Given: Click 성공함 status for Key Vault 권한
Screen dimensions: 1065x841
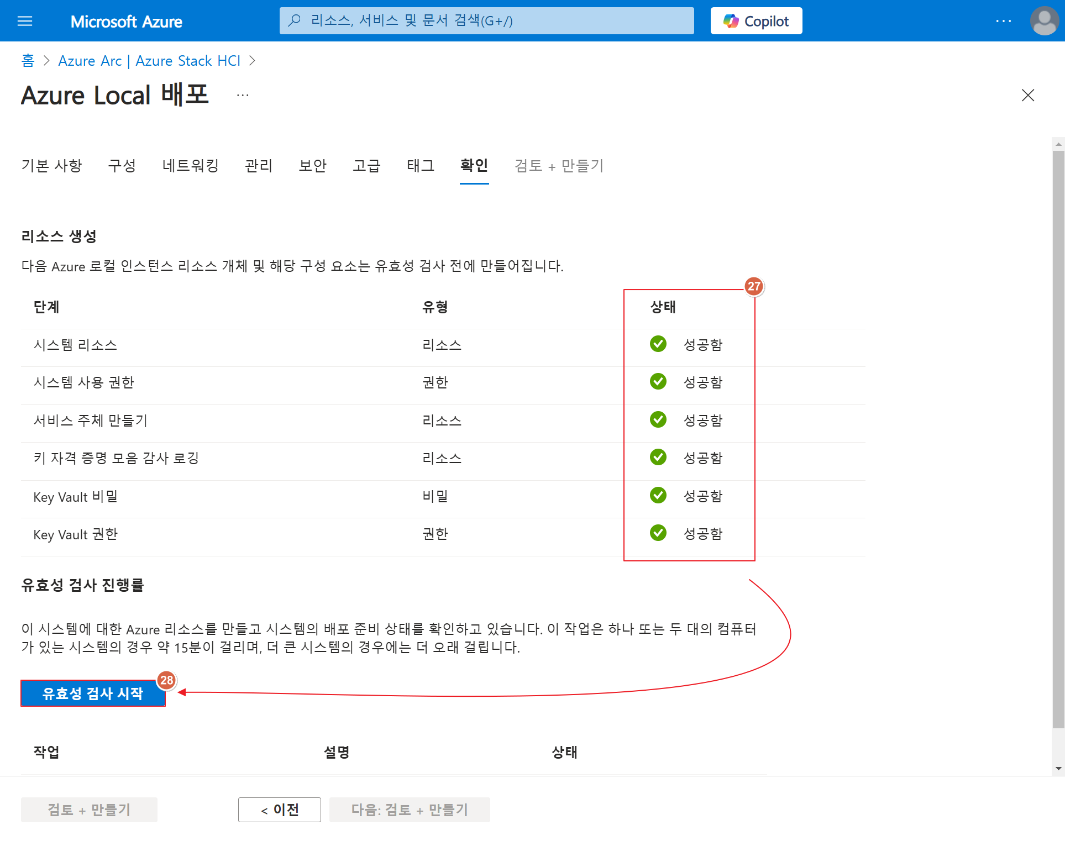Looking at the screenshot, I should (x=703, y=534).
